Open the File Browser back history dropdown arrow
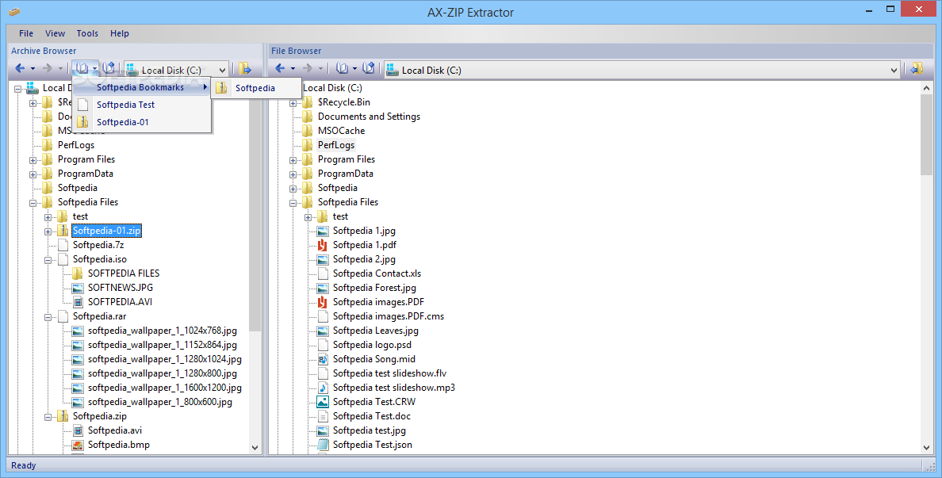The height and width of the screenshot is (478, 942). pos(293,69)
